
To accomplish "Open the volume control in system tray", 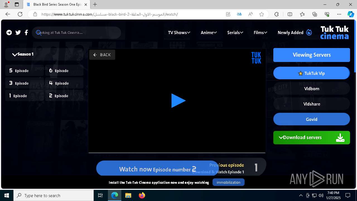I will tap(321, 195).
